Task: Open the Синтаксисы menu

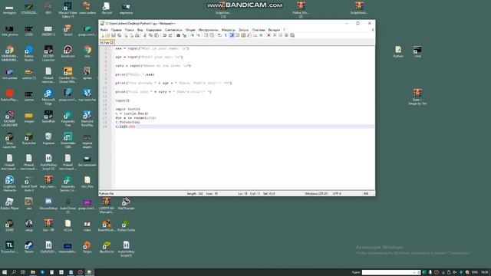Action: pyautogui.click(x=173, y=30)
